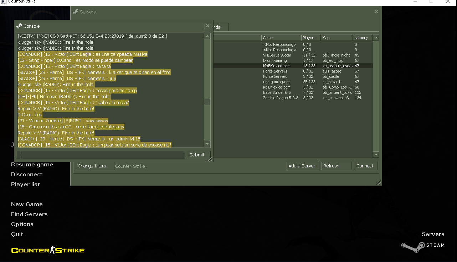The width and height of the screenshot is (457, 262).
Task: Quit the game from main menu
Action: [17, 234]
